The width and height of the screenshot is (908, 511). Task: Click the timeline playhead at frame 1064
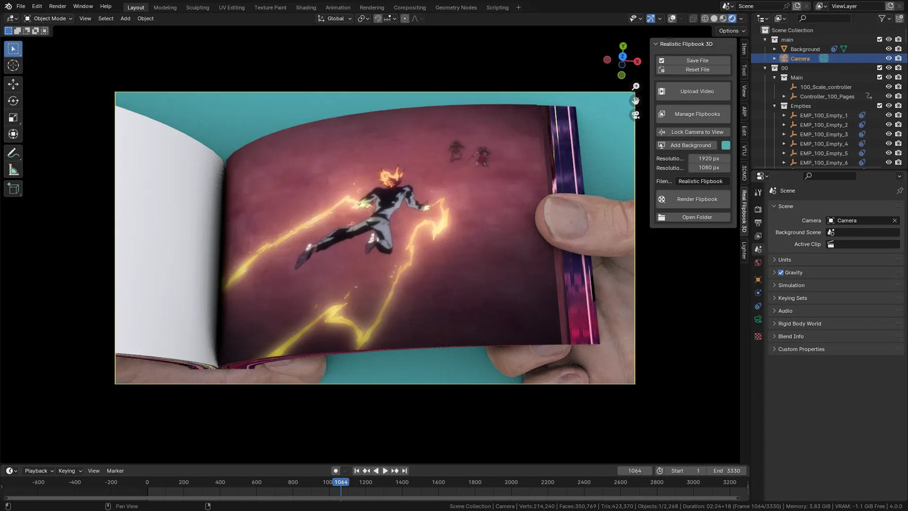tap(341, 482)
